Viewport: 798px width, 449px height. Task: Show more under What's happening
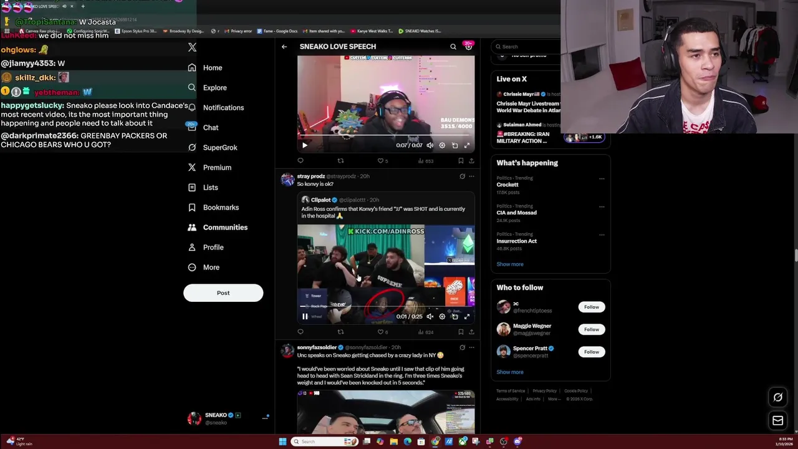tap(510, 264)
